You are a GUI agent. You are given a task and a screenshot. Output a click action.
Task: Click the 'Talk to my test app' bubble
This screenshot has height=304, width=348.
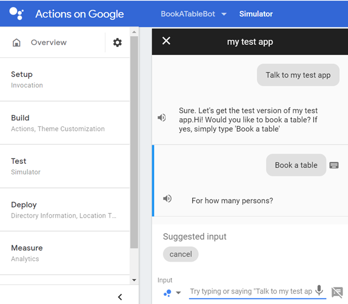point(298,75)
